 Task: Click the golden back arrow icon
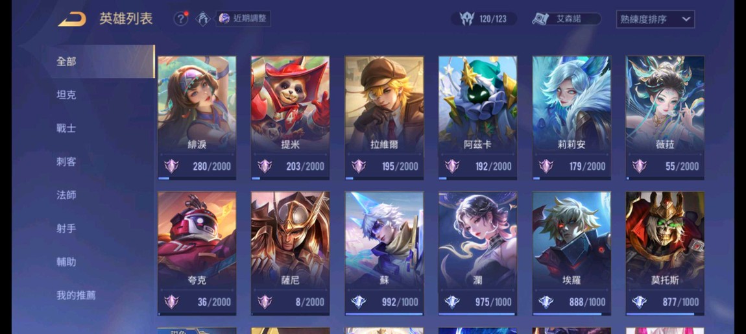pos(72,19)
